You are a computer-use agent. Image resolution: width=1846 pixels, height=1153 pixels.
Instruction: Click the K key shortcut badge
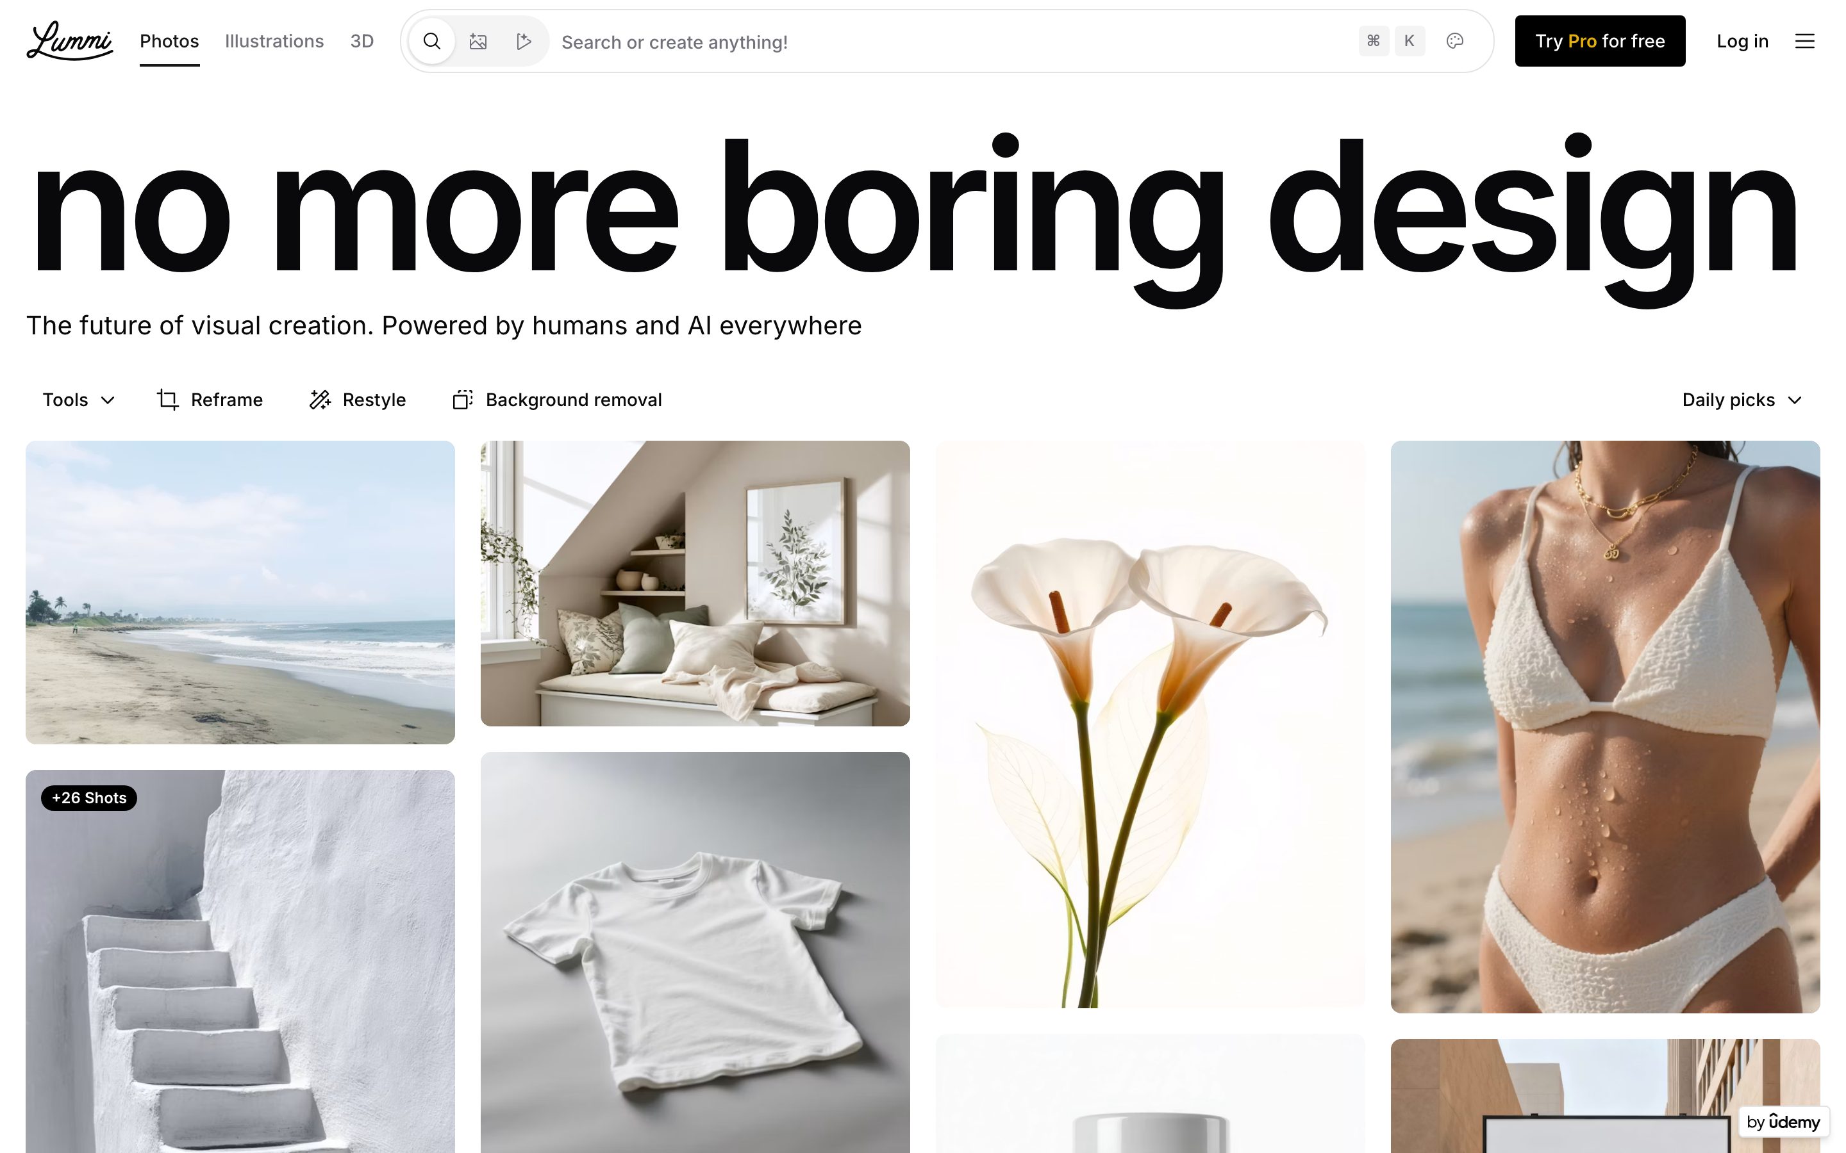pyautogui.click(x=1409, y=41)
